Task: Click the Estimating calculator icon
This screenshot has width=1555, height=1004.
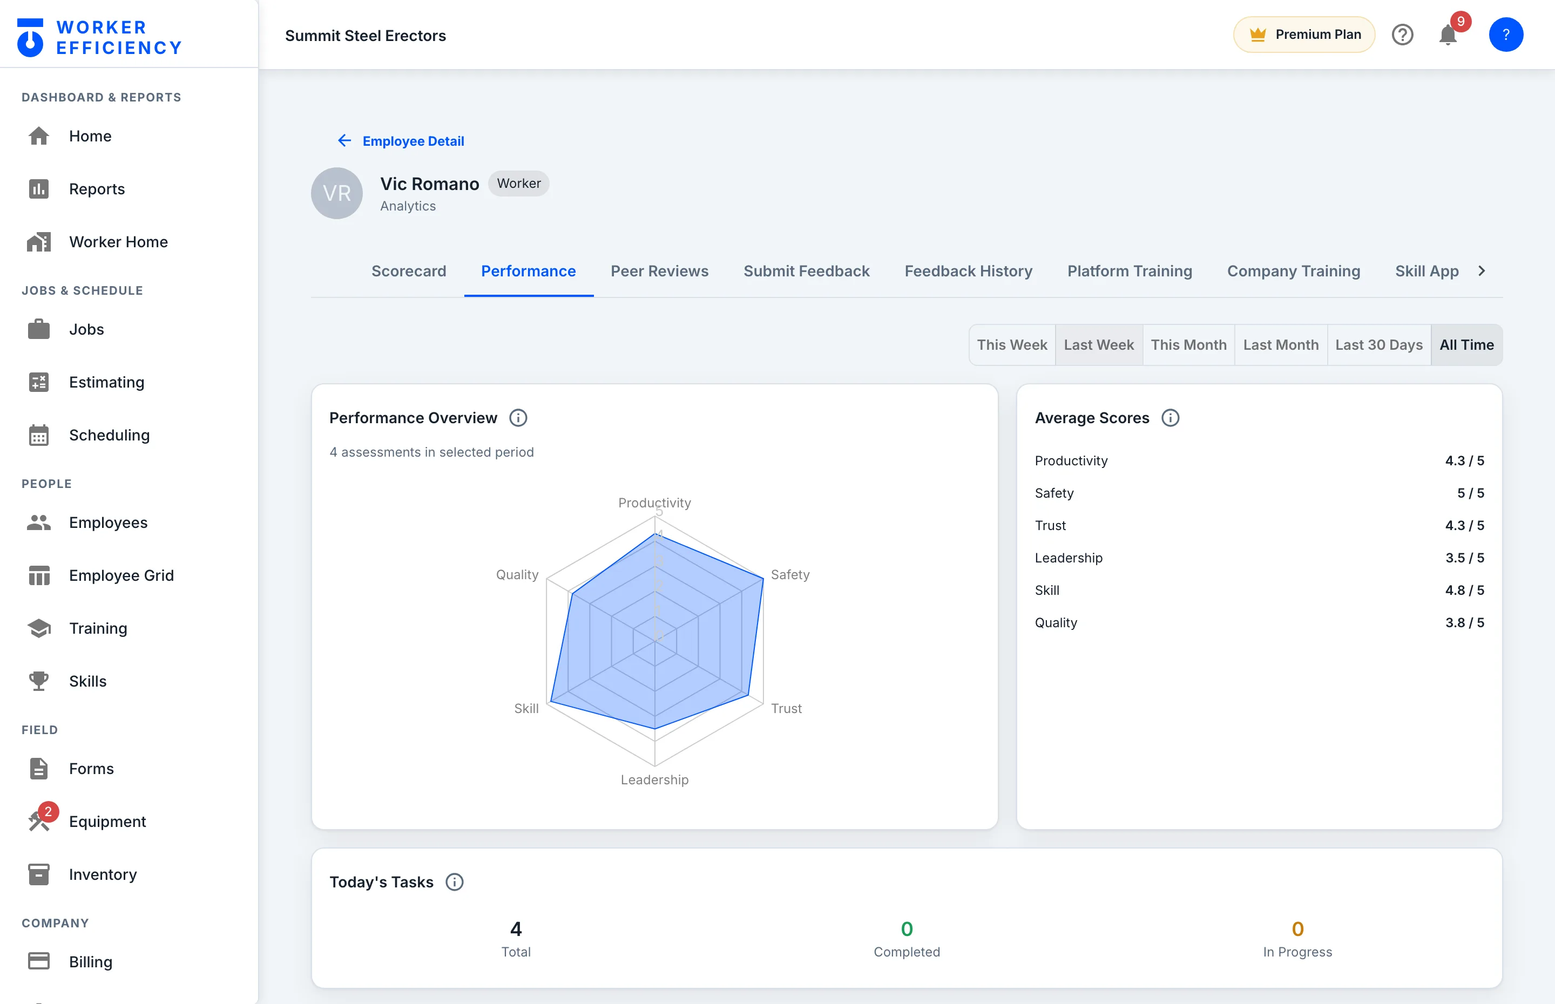Action: click(38, 382)
